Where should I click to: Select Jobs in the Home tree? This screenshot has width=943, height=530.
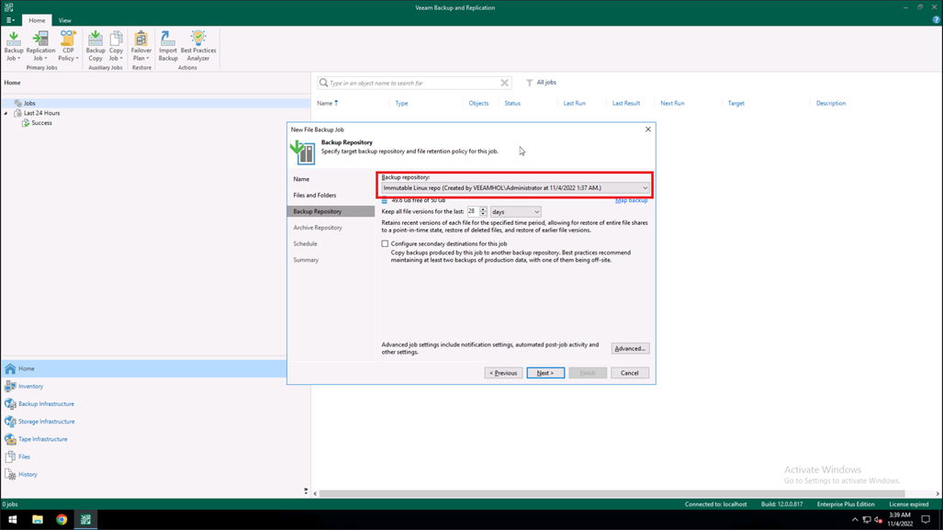click(28, 104)
